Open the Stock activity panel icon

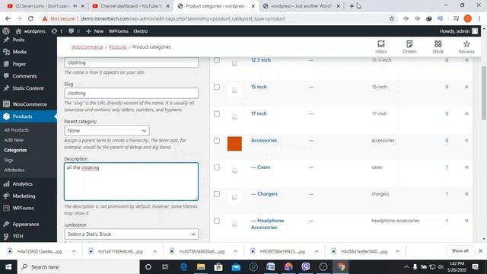[x=438, y=47]
